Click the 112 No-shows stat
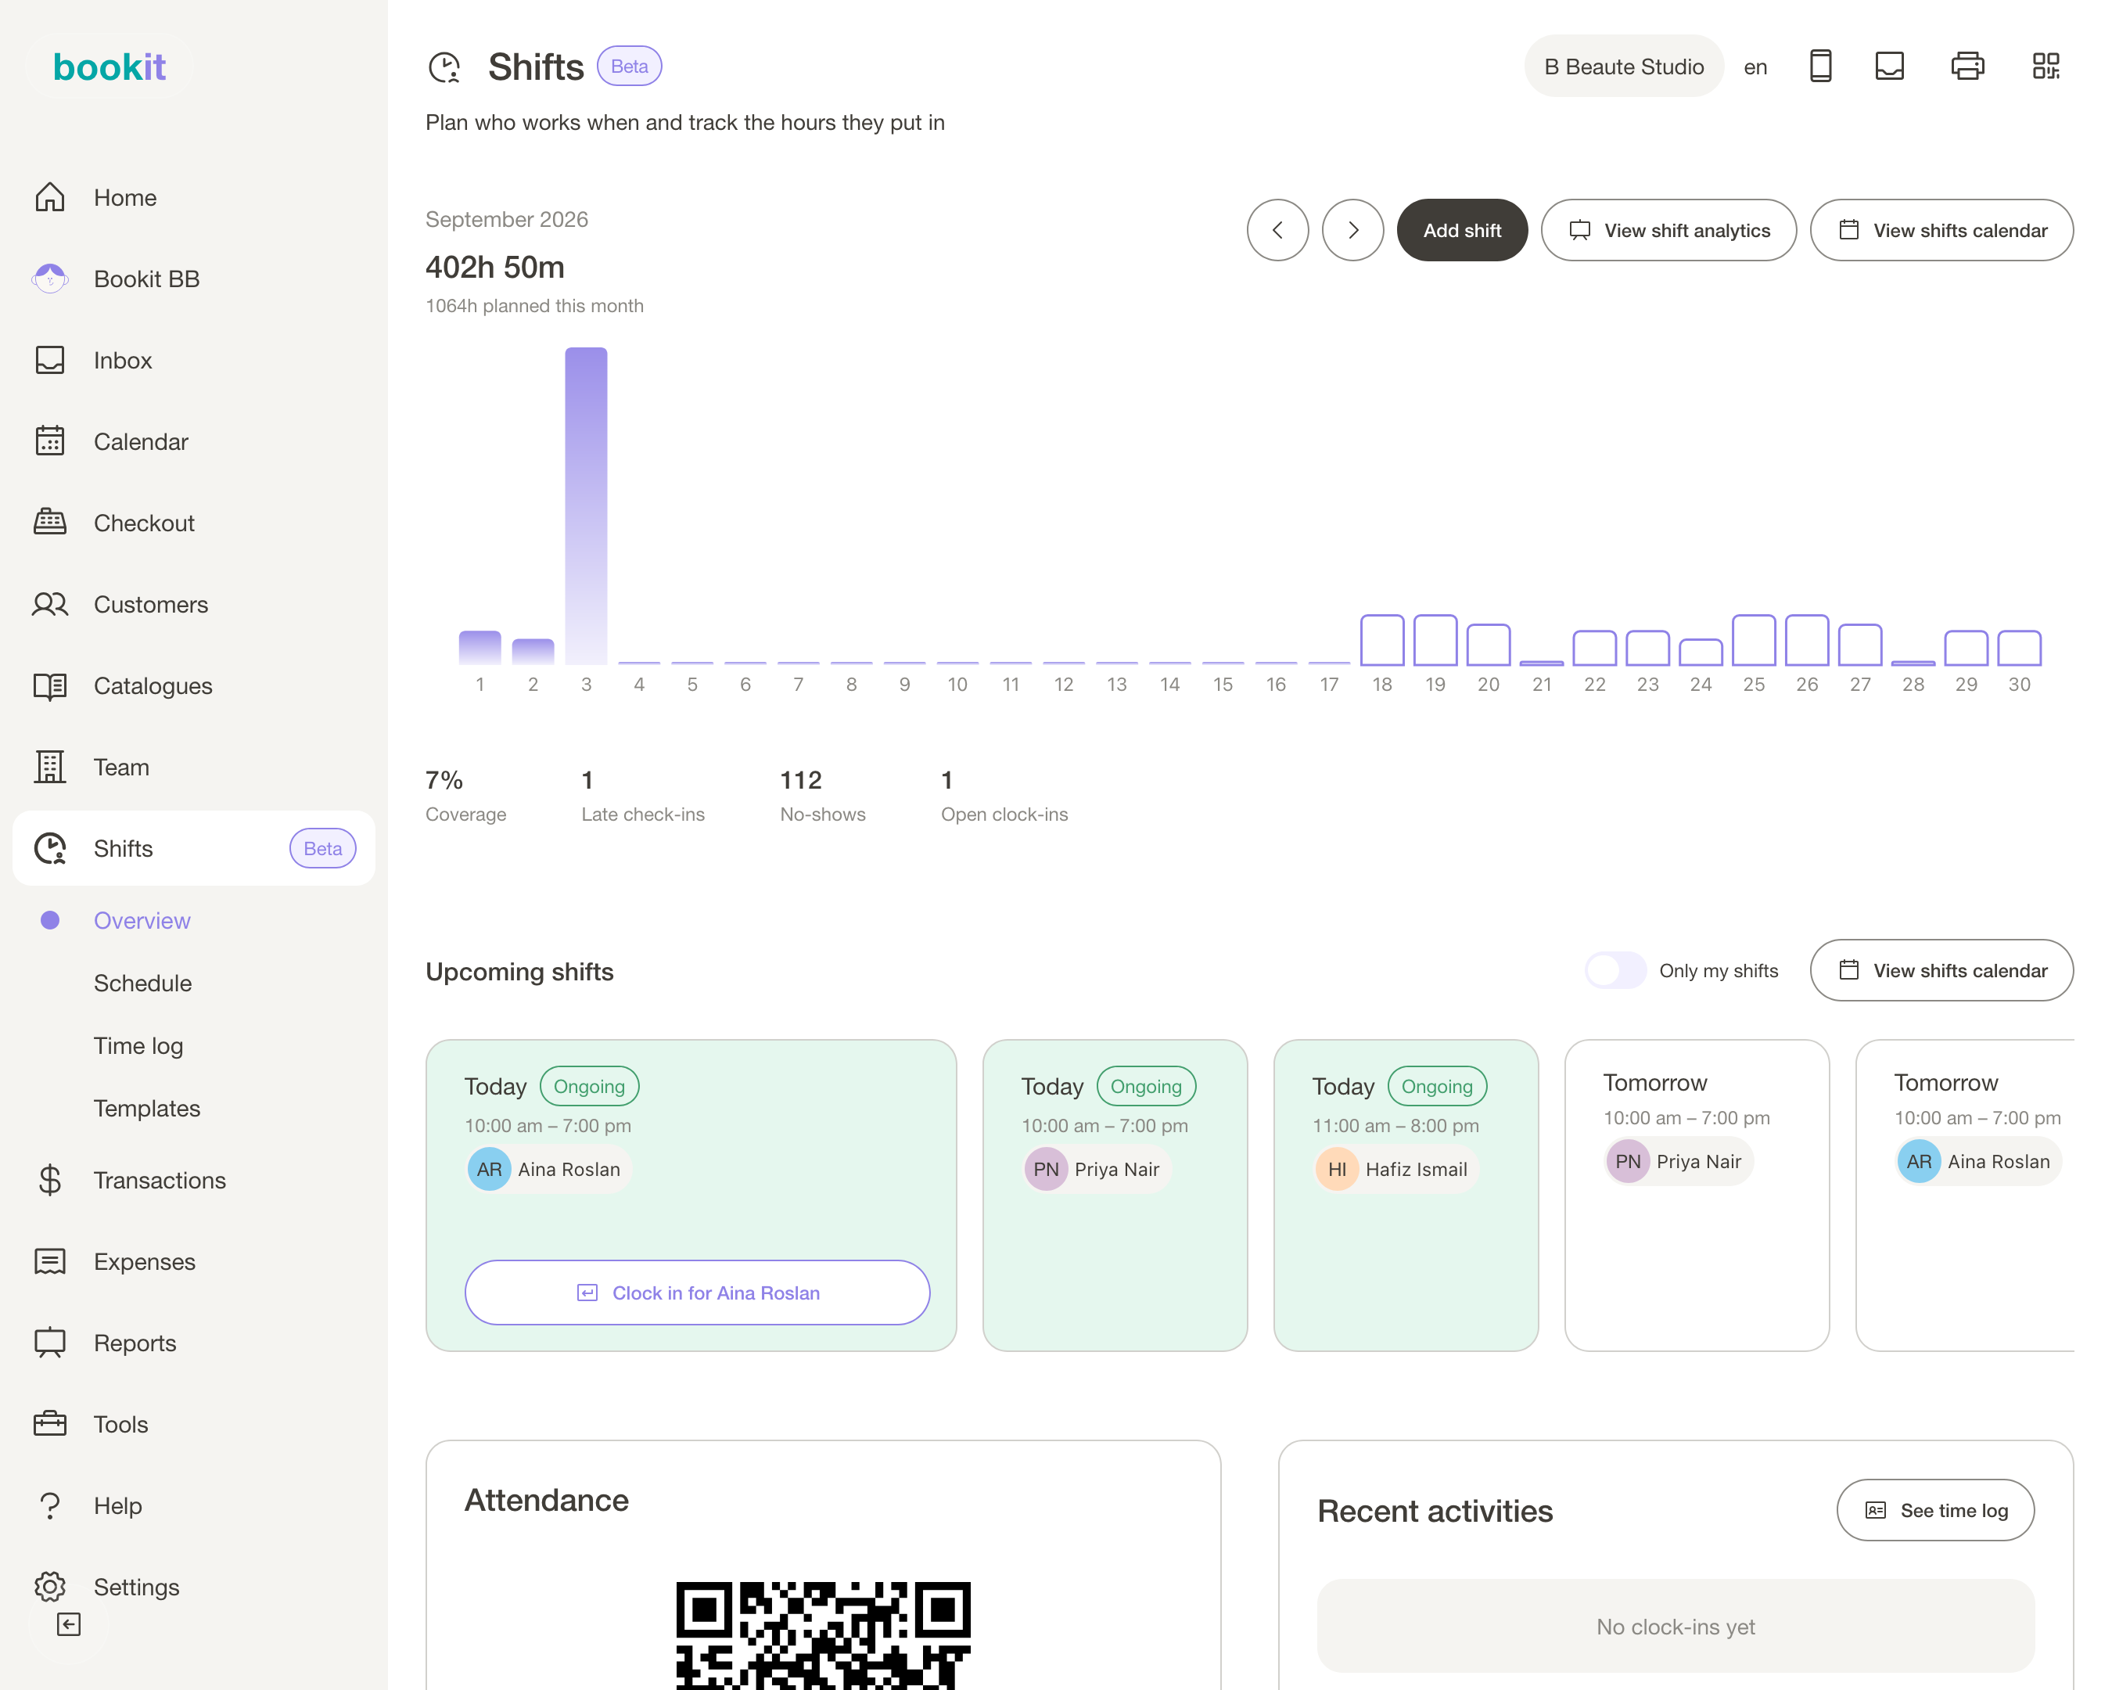 tap(823, 795)
